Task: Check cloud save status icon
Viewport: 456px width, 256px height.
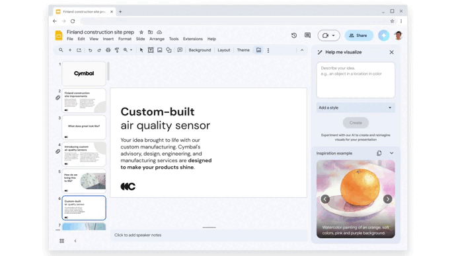Action: 159,32
